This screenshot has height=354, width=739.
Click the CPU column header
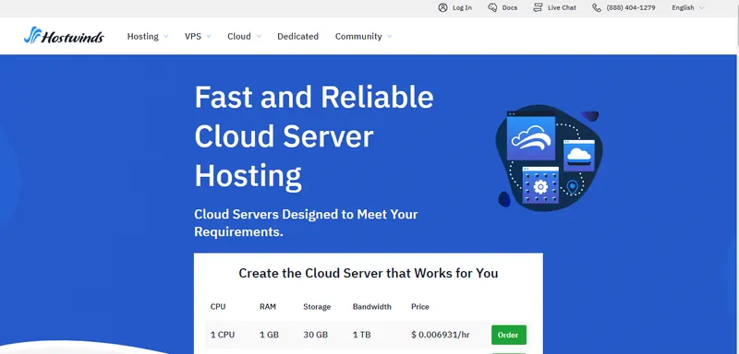point(218,306)
